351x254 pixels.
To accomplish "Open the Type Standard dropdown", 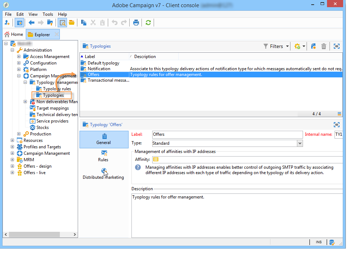I will [x=300, y=143].
